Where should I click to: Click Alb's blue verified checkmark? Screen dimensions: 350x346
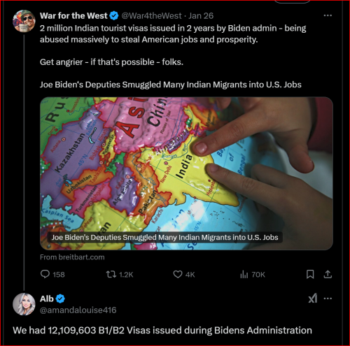pyautogui.click(x=60, y=298)
